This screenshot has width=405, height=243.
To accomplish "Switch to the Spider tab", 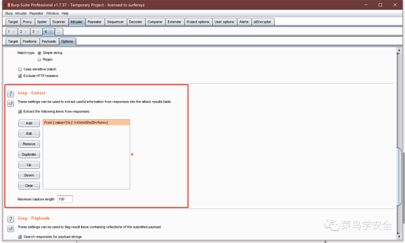I will (x=42, y=22).
